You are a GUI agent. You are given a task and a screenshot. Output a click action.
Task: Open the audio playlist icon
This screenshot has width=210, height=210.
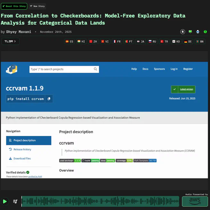[15, 201]
